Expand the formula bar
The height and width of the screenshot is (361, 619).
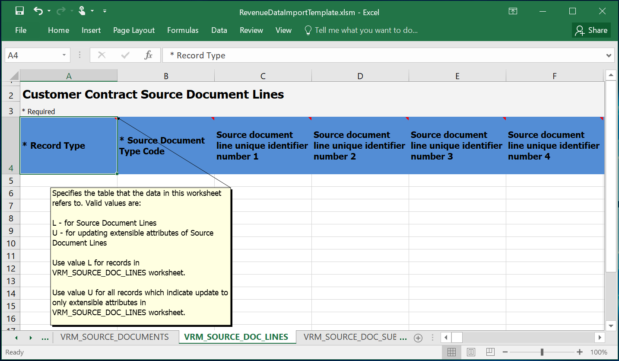coord(609,55)
